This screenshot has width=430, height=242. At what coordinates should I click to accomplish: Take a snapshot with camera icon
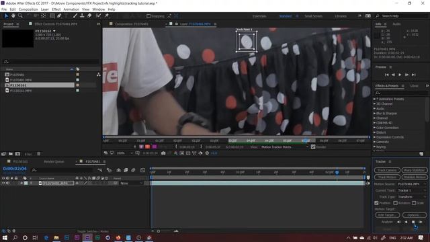pos(163,153)
